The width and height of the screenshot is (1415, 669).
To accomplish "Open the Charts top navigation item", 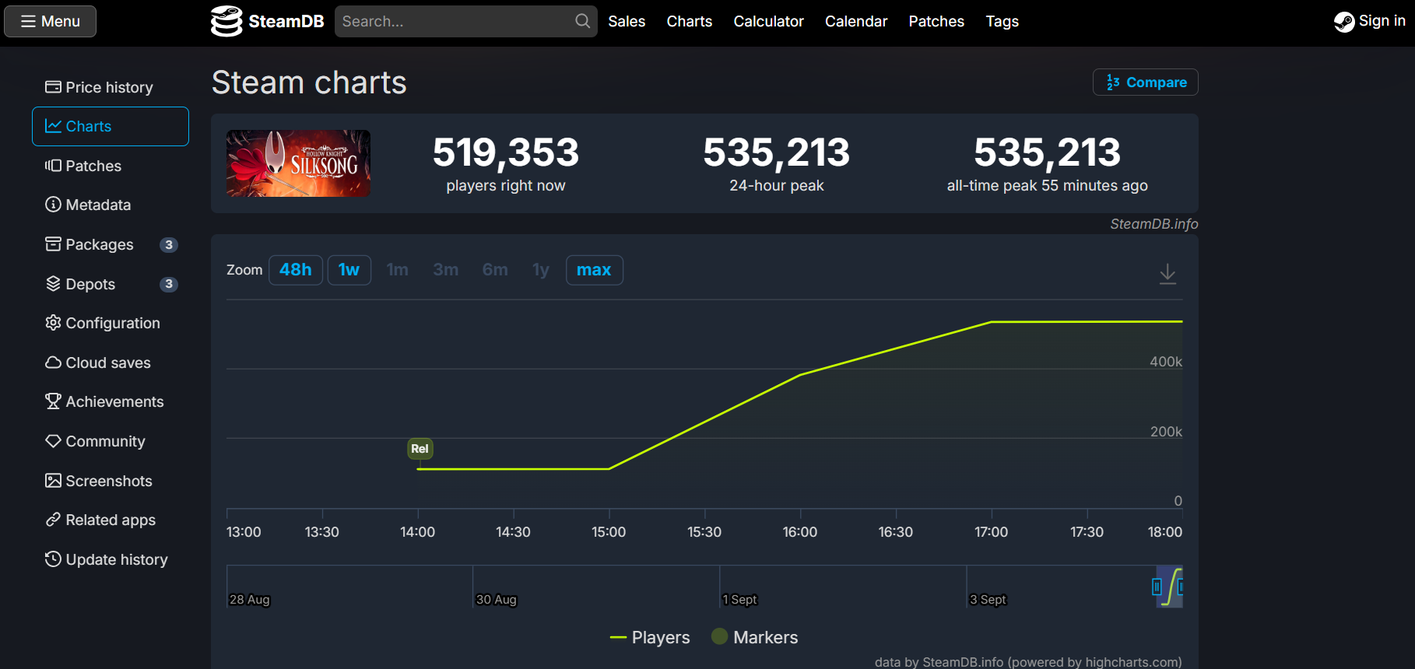I will pyautogui.click(x=690, y=21).
